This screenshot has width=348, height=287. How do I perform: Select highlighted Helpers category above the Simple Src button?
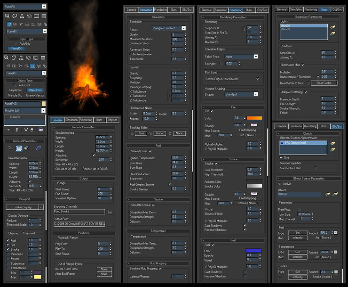coord(32,66)
